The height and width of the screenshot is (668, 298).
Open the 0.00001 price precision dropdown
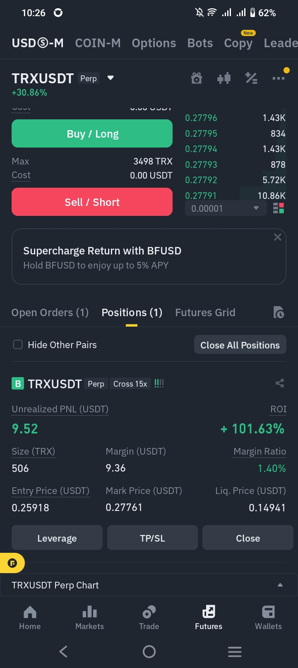[226, 208]
